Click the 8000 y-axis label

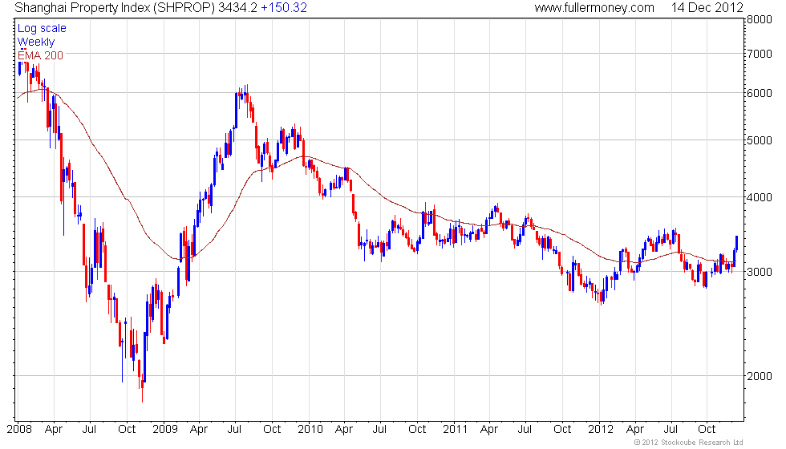coord(759,19)
